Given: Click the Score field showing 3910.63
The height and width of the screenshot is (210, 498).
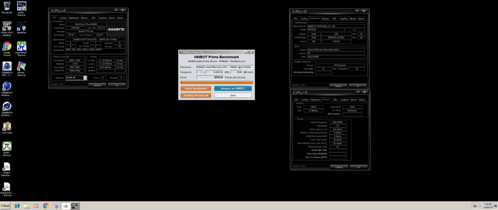Looking at the screenshot, I should [210, 78].
